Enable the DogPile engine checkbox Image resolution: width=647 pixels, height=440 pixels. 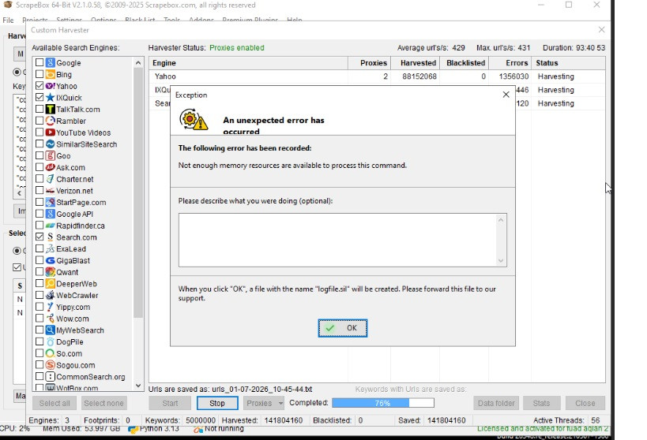39,341
